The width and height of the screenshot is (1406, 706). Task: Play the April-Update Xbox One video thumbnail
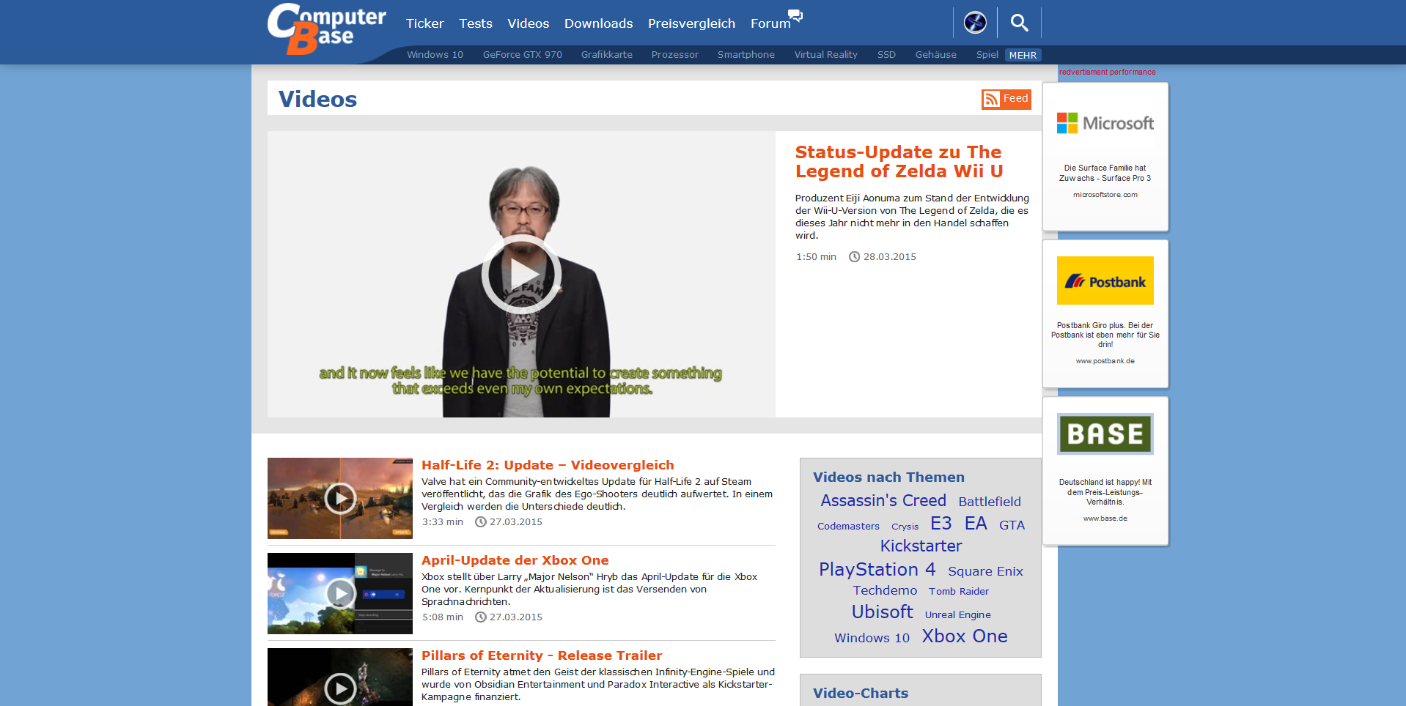(340, 593)
